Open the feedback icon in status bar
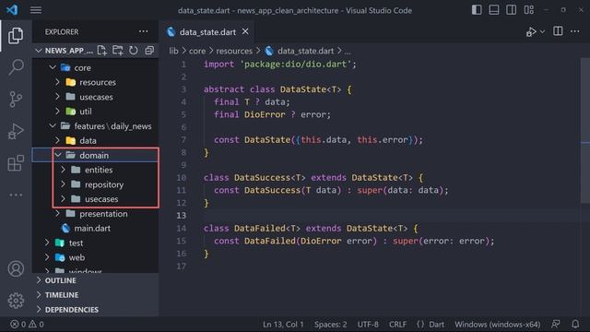 555,324
